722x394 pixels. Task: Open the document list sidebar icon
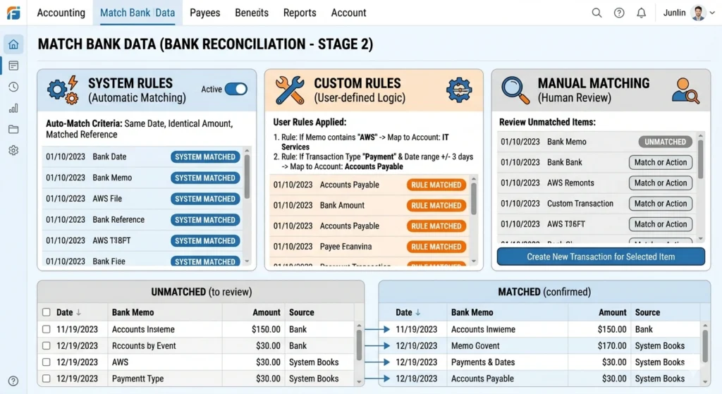[x=13, y=66]
